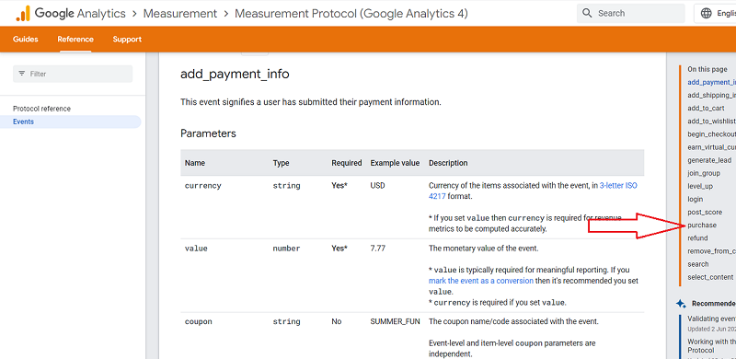Jump to login section
Screen dimensions: 736x359
click(696, 199)
